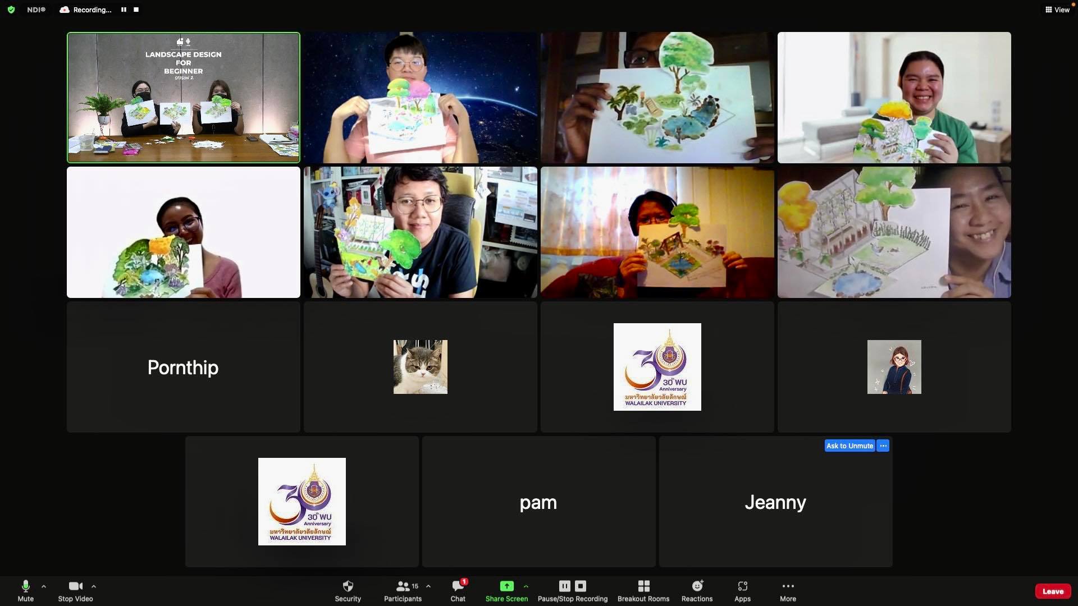Viewport: 1078px width, 606px height.
Task: Stop recording using top square button
Action: click(x=136, y=10)
